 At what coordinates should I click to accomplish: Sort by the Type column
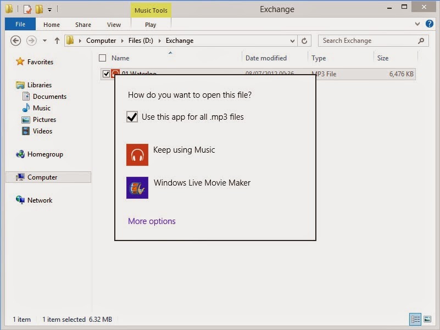(x=319, y=58)
